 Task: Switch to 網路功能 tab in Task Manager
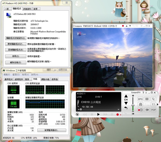(x=45, y=79)
